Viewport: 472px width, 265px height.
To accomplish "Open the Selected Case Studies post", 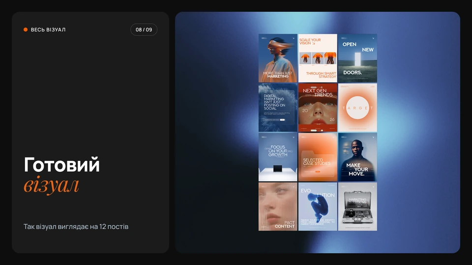I will click(x=318, y=157).
